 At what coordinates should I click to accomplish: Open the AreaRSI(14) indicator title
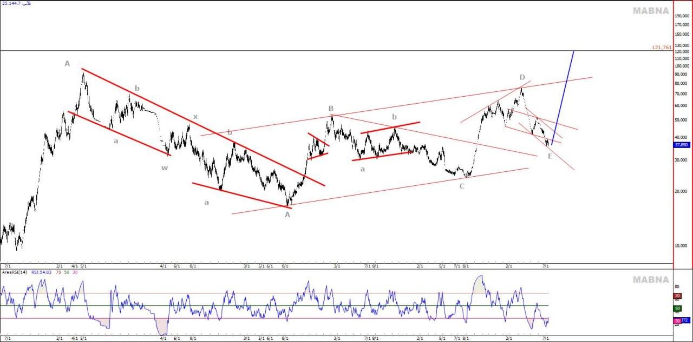[x=15, y=273]
